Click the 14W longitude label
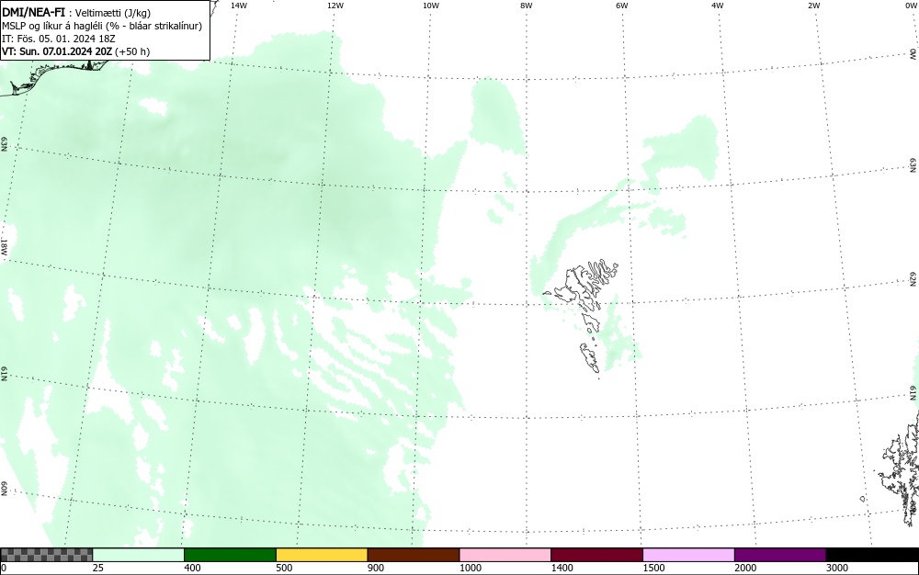919x575 pixels. [239, 6]
